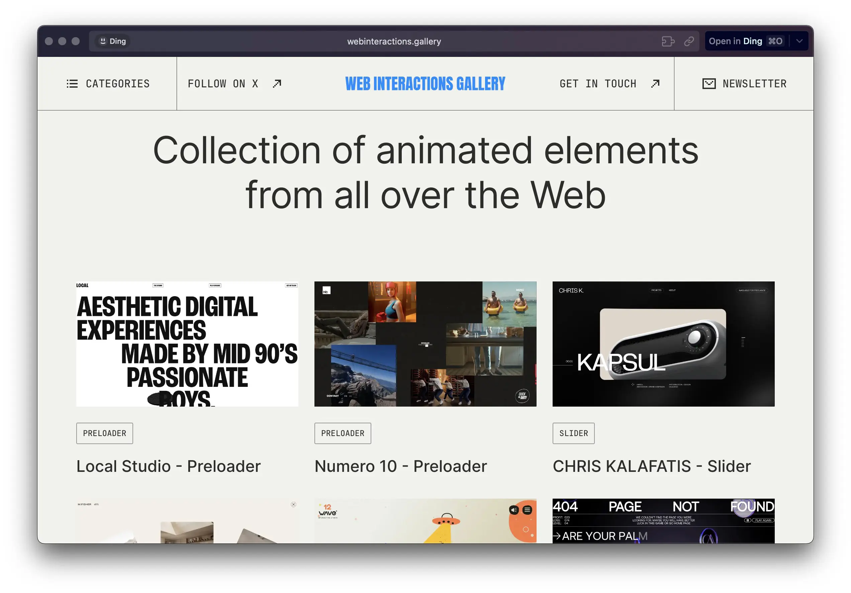851x593 pixels.
Task: Click the SLIDER tag button
Action: 573,433
